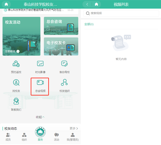
Task: Click the 视频列表 header title
Action: (121, 4)
